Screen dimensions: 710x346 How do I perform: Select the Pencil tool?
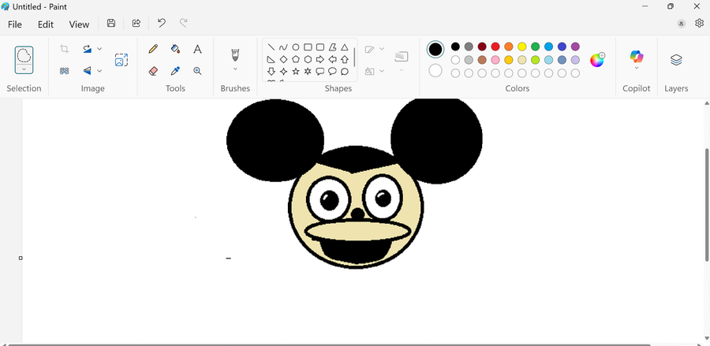(x=153, y=49)
